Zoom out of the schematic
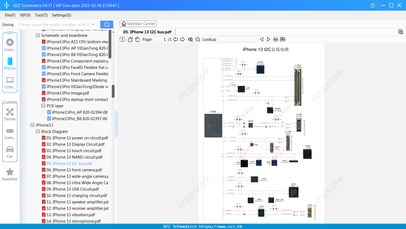The image size is (406, 229). tap(198, 39)
